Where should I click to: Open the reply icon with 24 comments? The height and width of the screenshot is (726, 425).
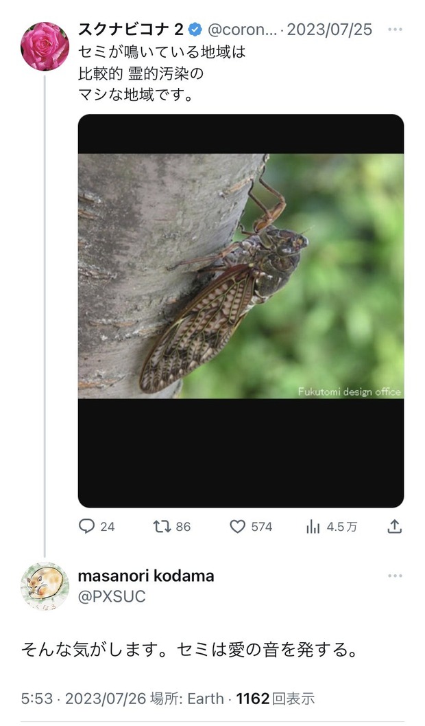(87, 526)
